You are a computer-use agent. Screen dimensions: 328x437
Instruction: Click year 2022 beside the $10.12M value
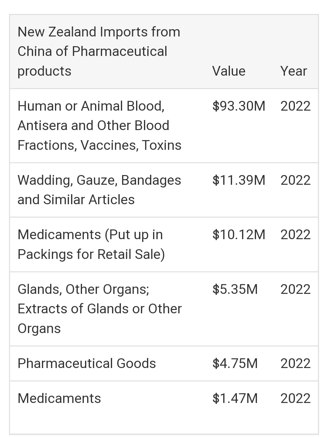tap(296, 235)
